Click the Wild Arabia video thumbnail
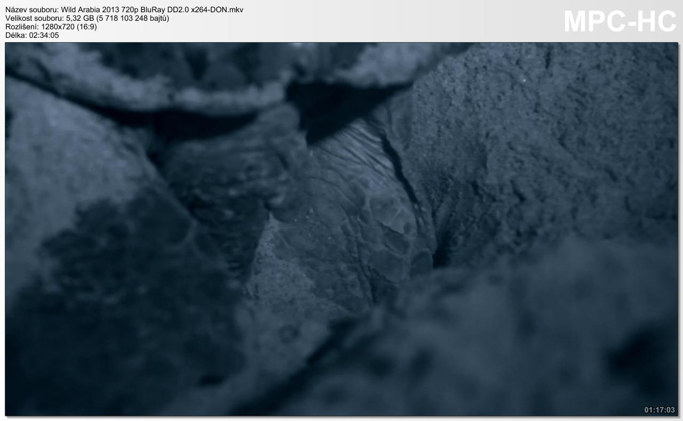The image size is (683, 421). pyautogui.click(x=341, y=229)
